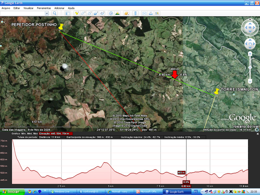Click the TORRE ISMAILTON pushpin
The height and width of the screenshot is (195, 260).
click(x=216, y=91)
